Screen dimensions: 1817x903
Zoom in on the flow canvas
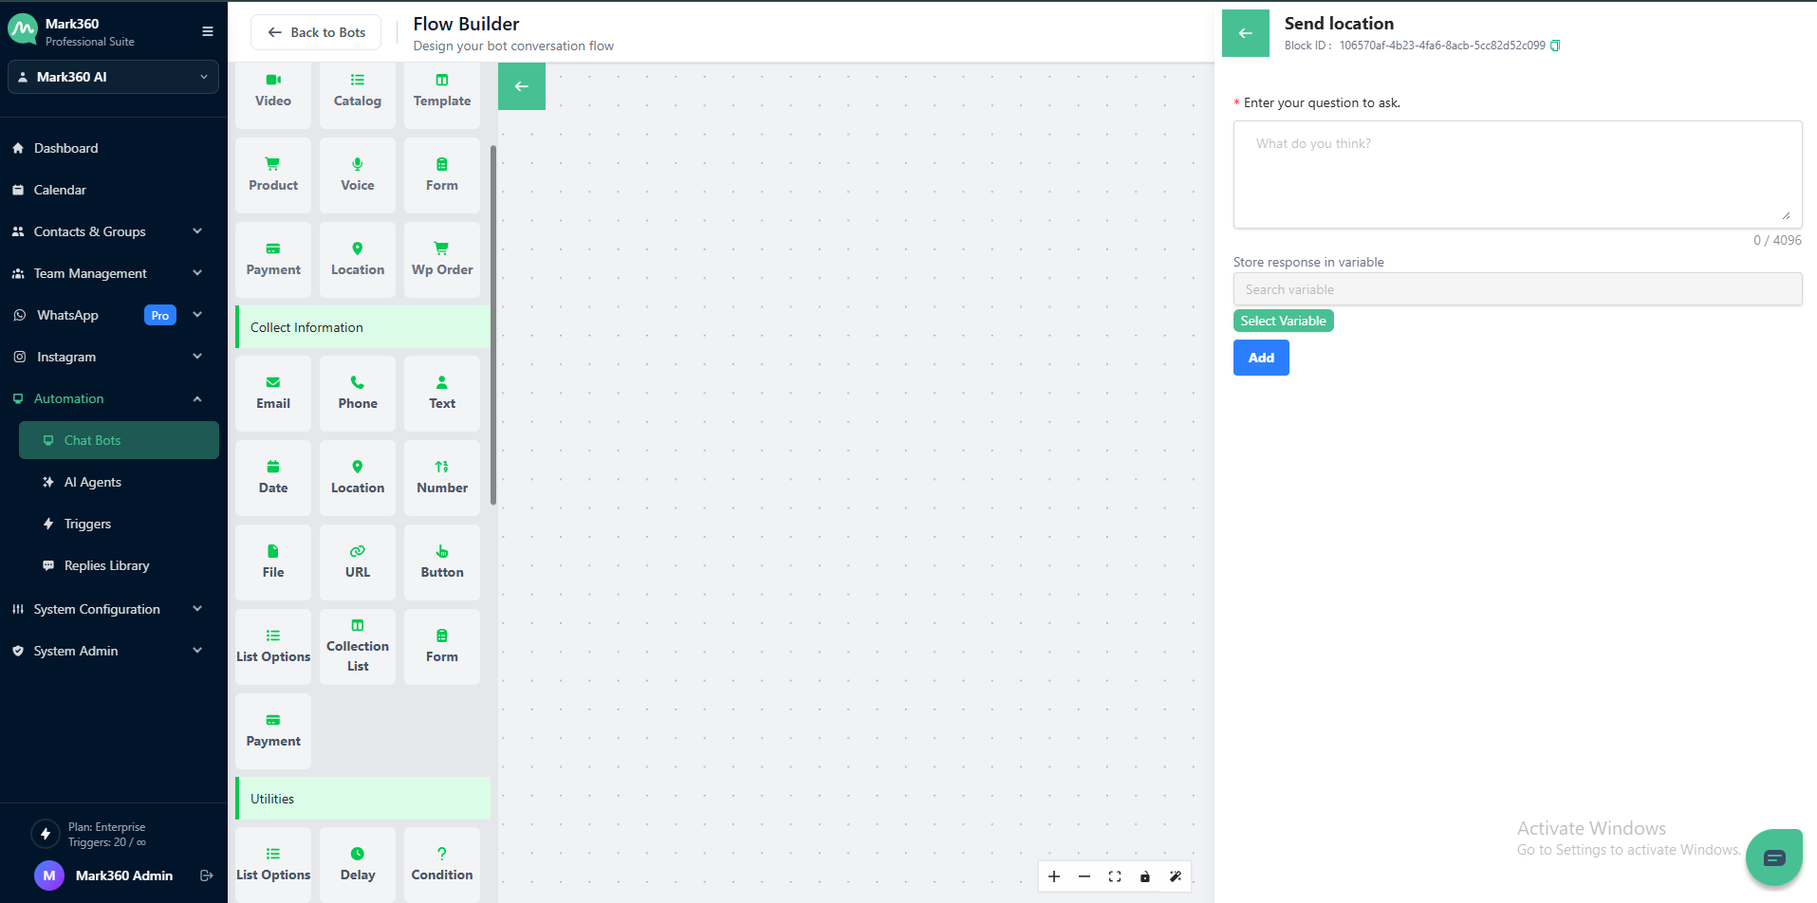click(x=1054, y=876)
